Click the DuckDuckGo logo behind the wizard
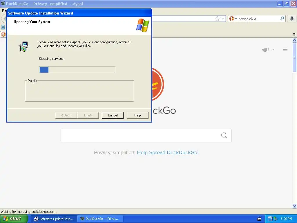 click(158, 84)
